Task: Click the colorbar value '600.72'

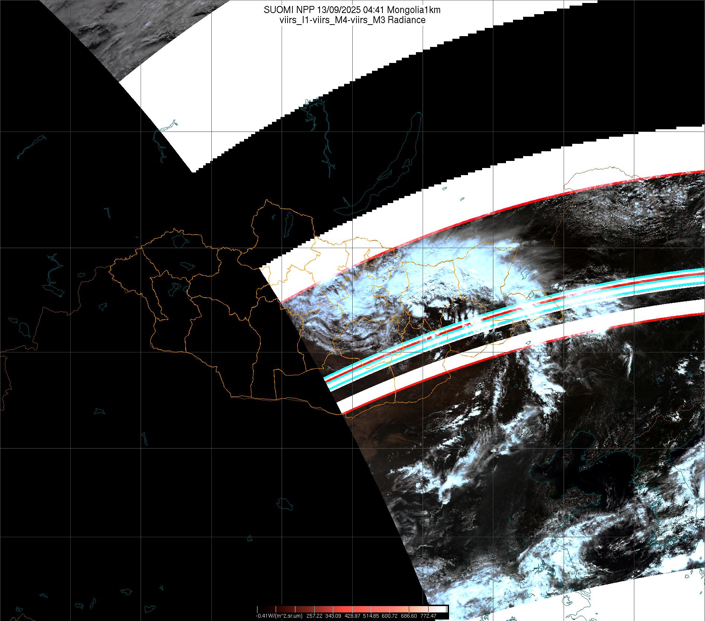Action: pyautogui.click(x=390, y=616)
